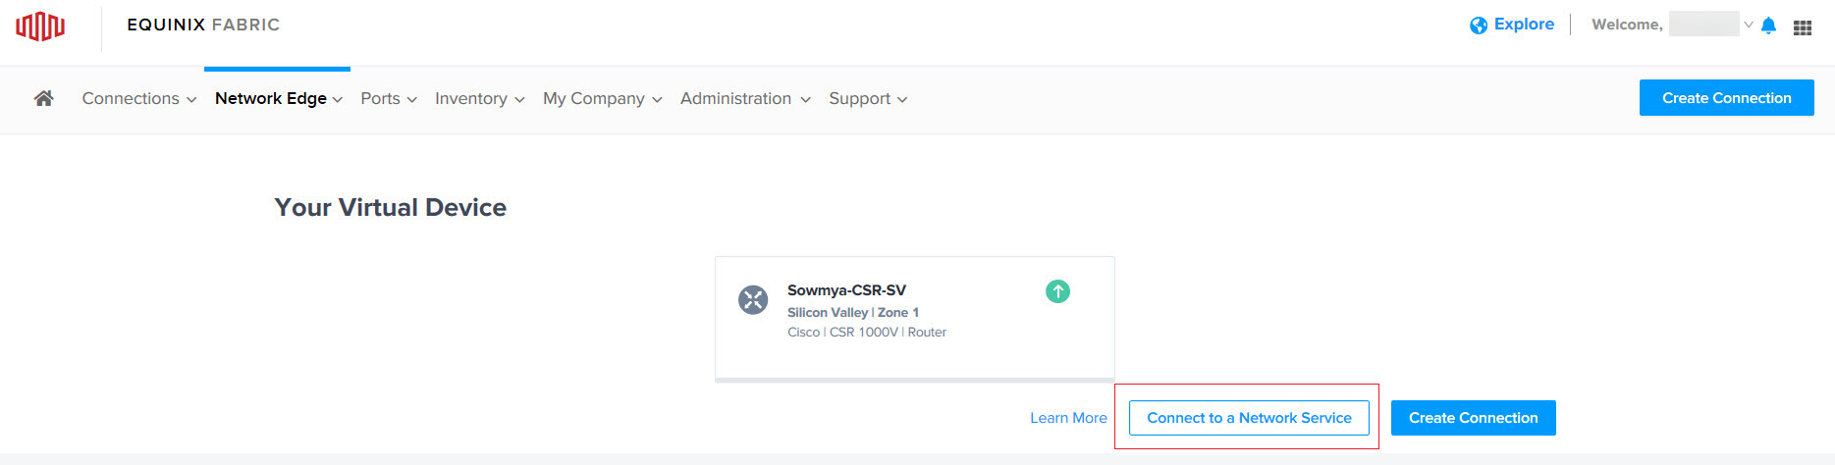Expand the Administration menu
The height and width of the screenshot is (465, 1835).
(745, 98)
